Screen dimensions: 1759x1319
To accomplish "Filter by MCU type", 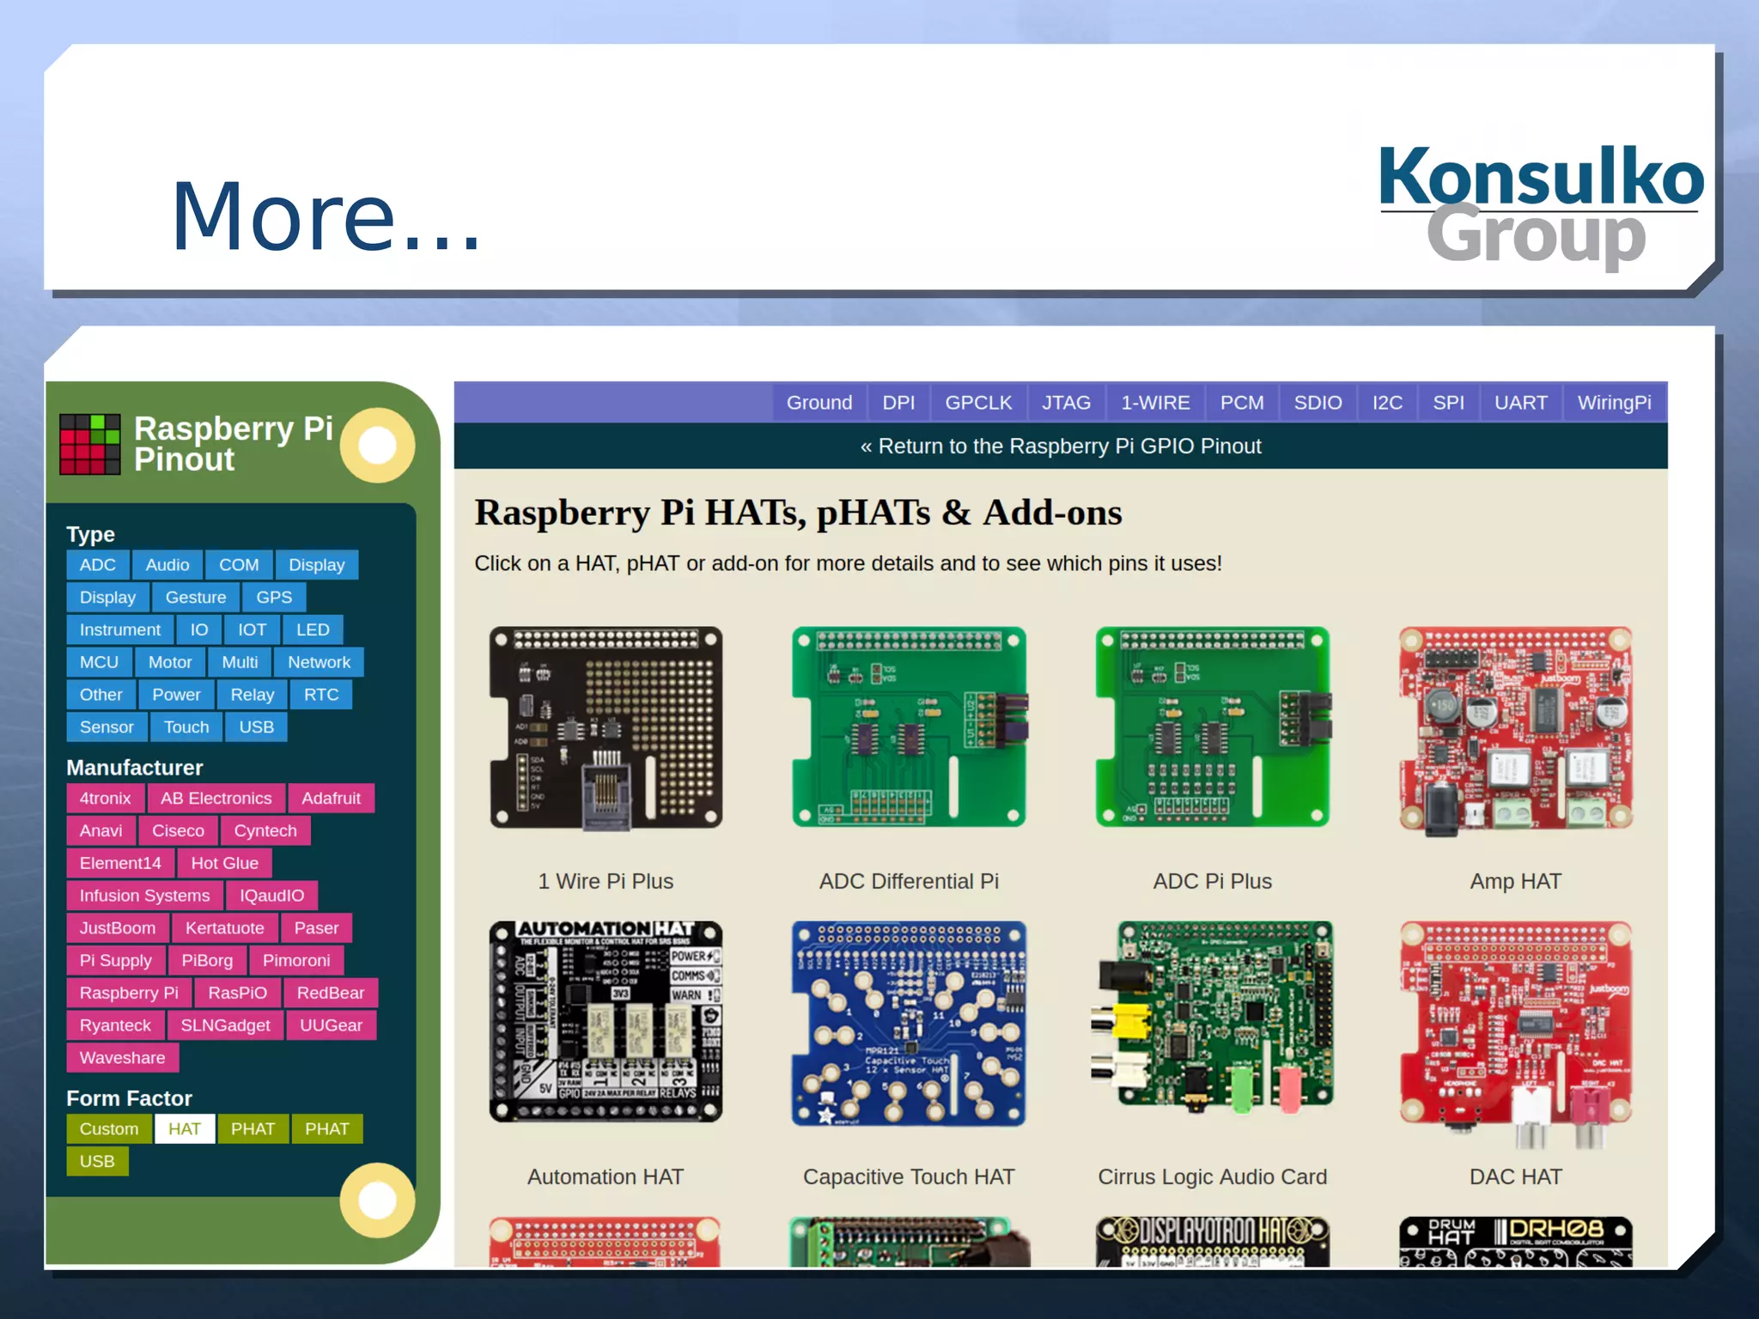I will click(100, 663).
